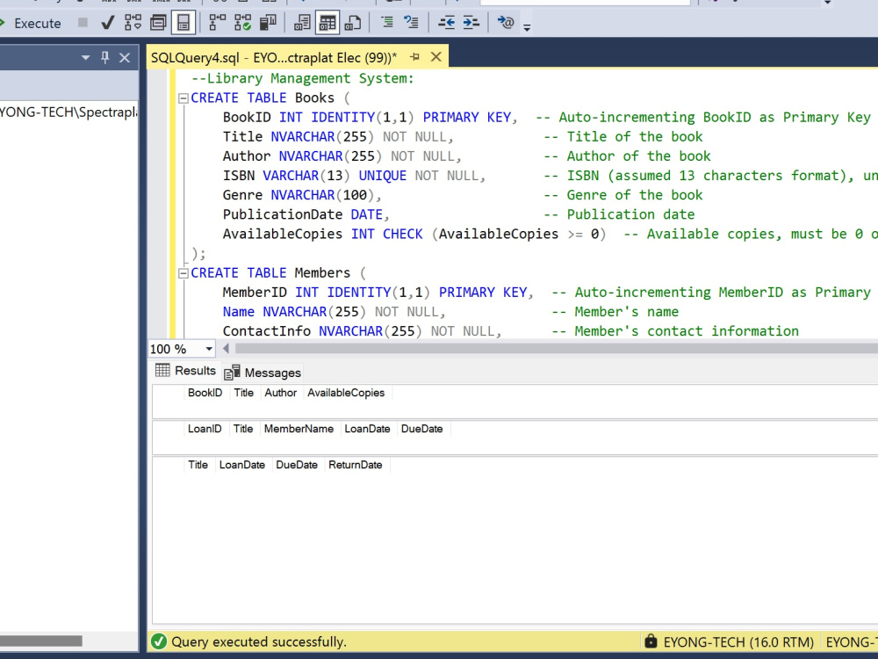The width and height of the screenshot is (878, 659).
Task: Decrease indent of selected lines
Action: [x=446, y=23]
